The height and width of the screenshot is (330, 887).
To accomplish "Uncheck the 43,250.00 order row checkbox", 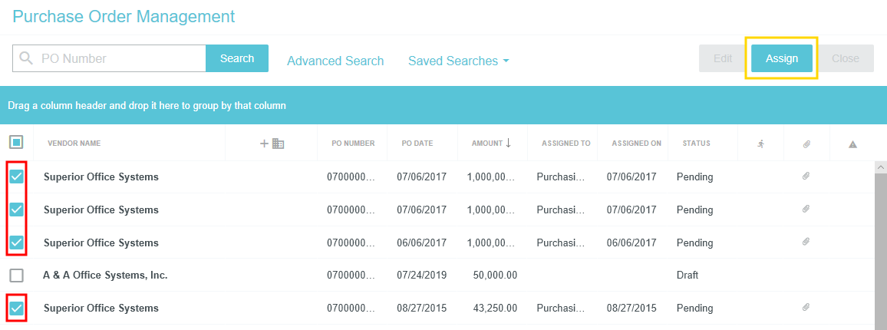I will point(16,308).
